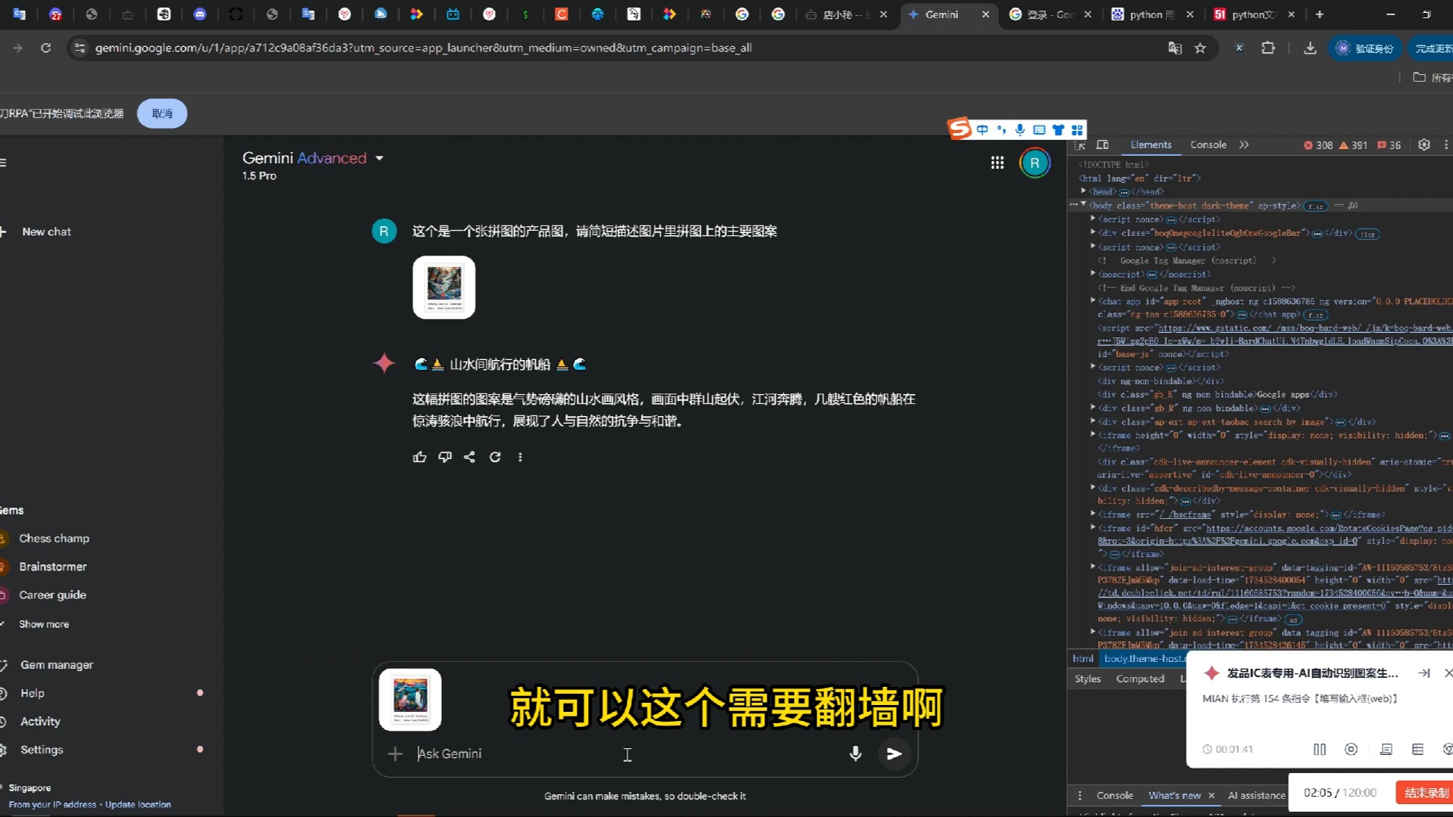This screenshot has height=817, width=1453.
Task: Regenerate the response with the redo icon
Action: [x=495, y=457]
